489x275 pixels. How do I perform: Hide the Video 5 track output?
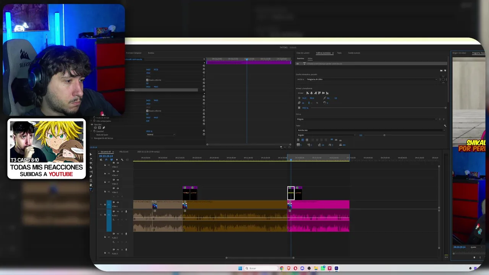pyautogui.click(x=118, y=163)
